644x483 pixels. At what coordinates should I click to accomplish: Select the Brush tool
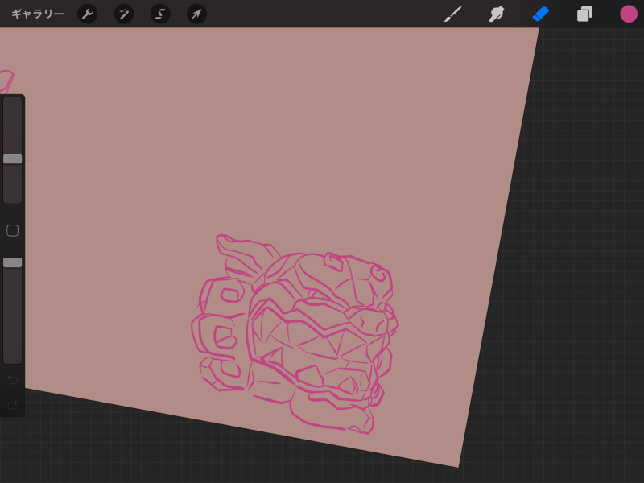[452, 14]
